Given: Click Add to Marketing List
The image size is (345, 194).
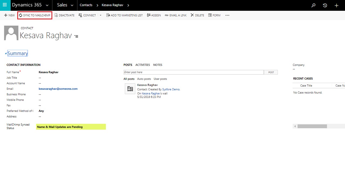Looking at the screenshot, I should click(125, 15).
